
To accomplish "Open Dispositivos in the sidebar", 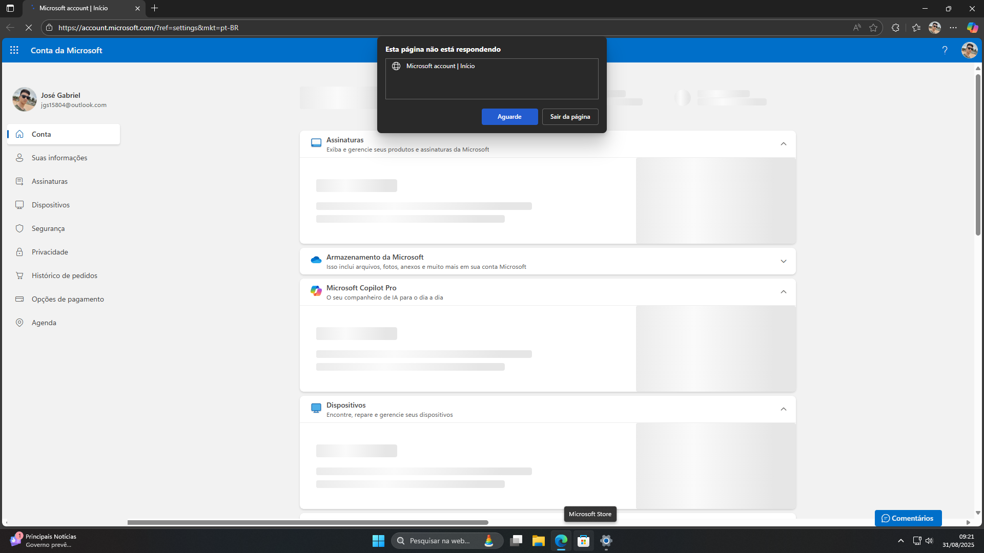I will (x=64, y=205).
